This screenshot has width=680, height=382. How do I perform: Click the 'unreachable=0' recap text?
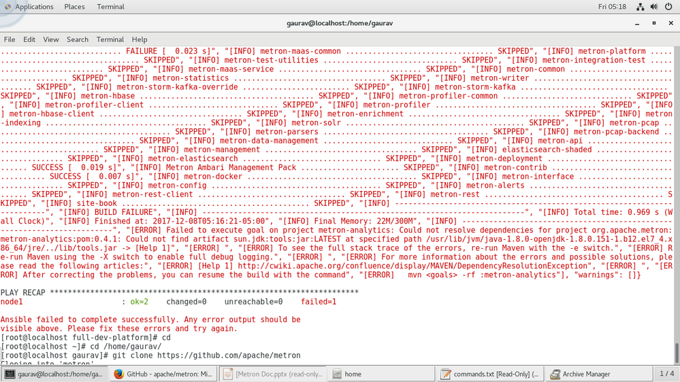point(253,302)
